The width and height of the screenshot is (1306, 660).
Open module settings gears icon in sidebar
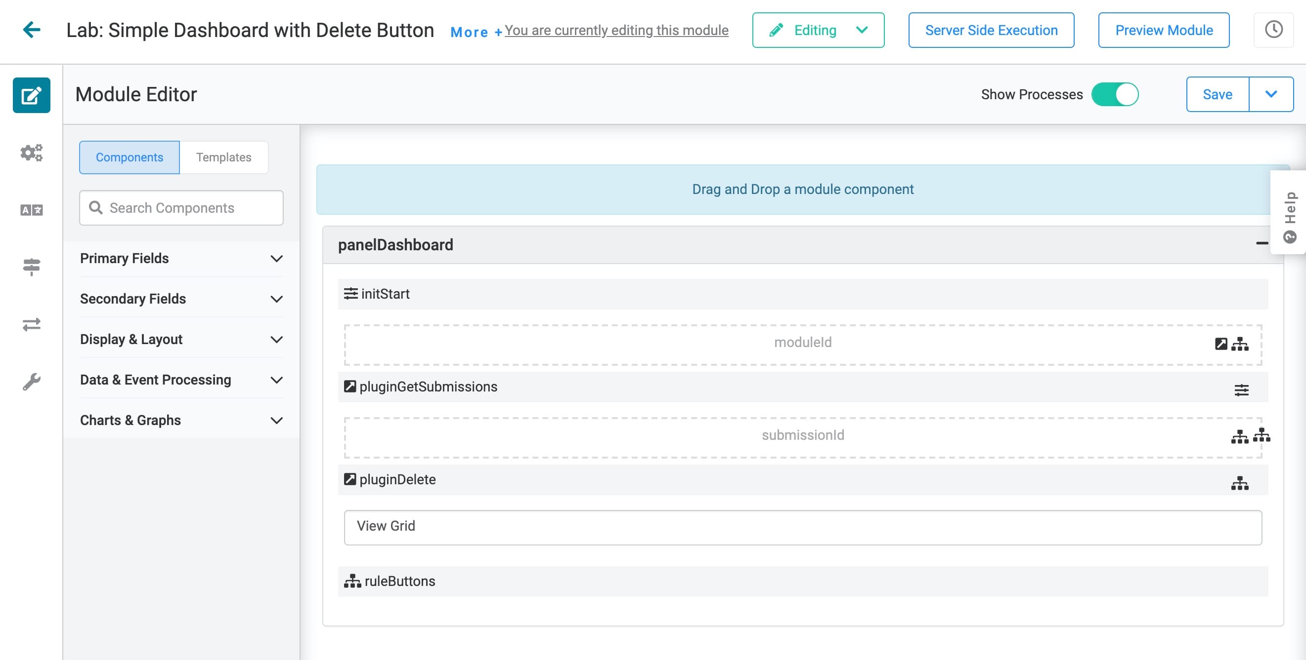click(32, 153)
